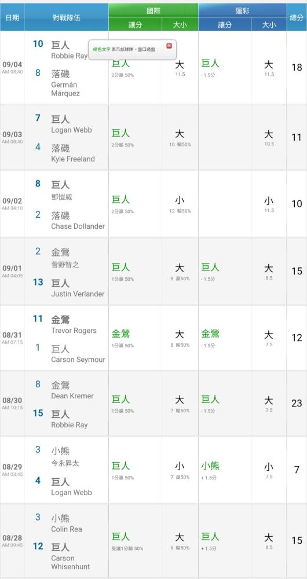Select the 運彩 header tab
This screenshot has height=579, width=307.
pyautogui.click(x=242, y=10)
